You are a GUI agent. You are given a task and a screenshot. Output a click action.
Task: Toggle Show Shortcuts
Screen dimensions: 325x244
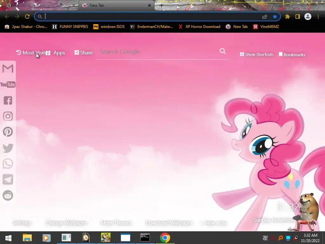point(256,54)
